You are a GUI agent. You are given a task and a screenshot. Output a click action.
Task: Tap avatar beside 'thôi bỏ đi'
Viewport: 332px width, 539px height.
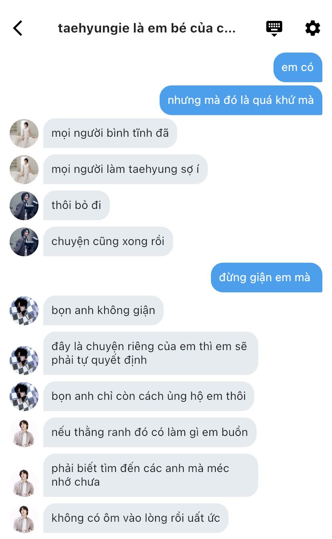tap(24, 205)
